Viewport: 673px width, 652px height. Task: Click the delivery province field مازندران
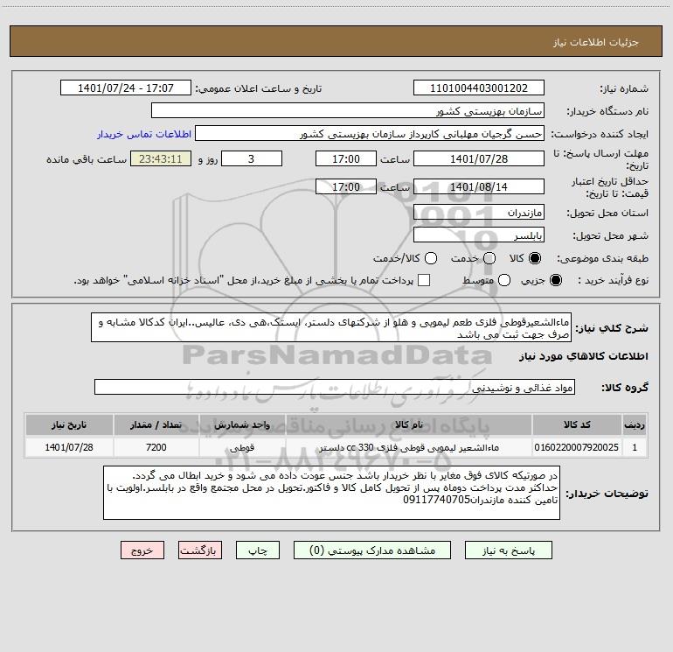[479, 213]
